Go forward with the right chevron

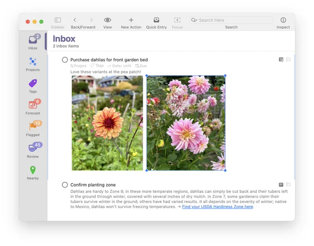click(x=91, y=20)
